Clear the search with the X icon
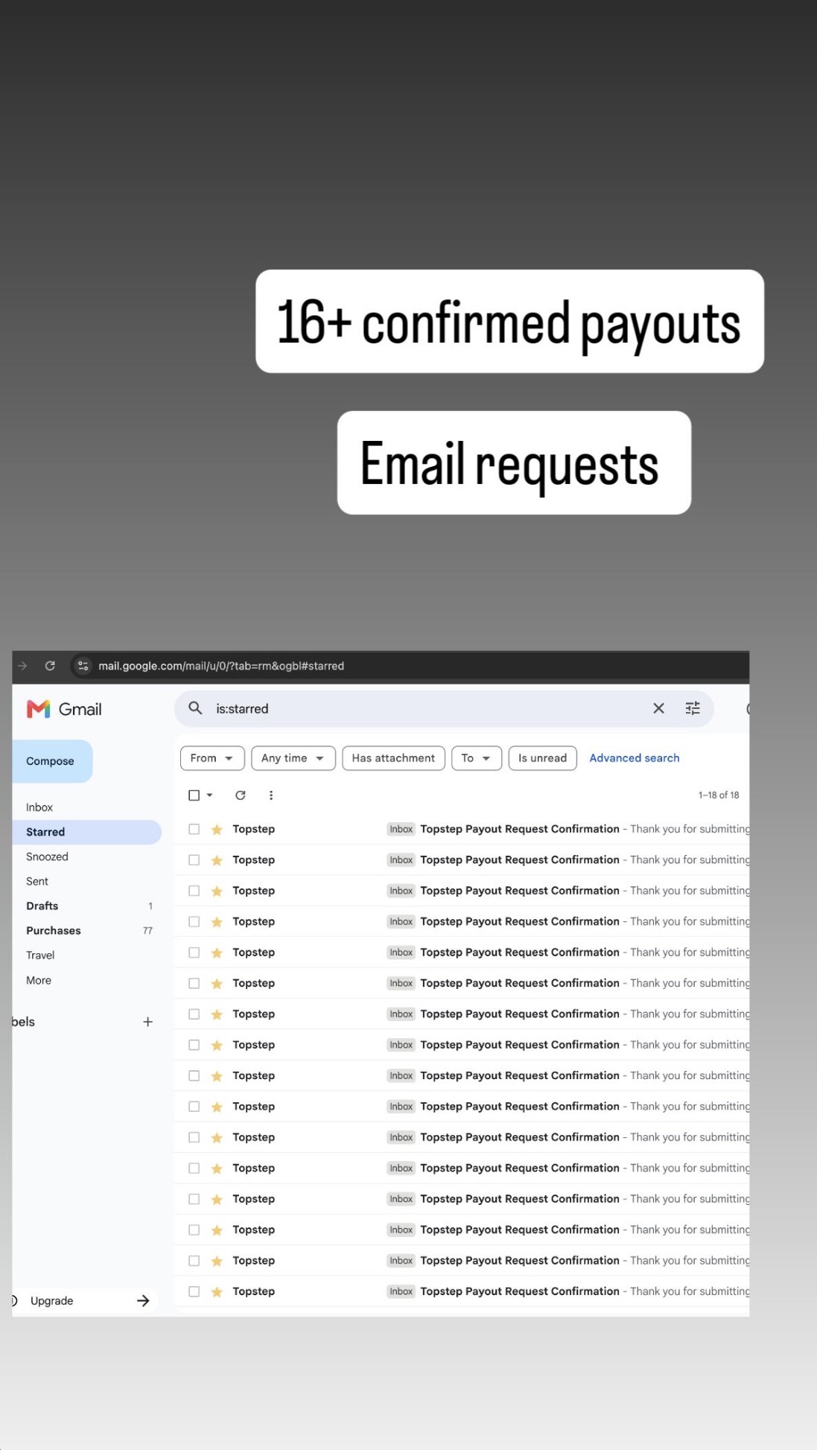Image resolution: width=817 pixels, height=1450 pixels. (x=658, y=708)
